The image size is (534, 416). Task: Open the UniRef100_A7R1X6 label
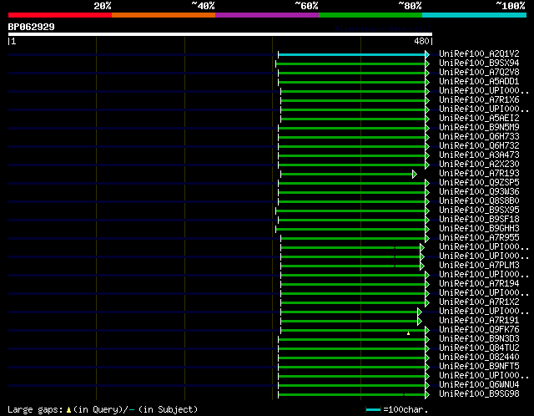coord(479,100)
